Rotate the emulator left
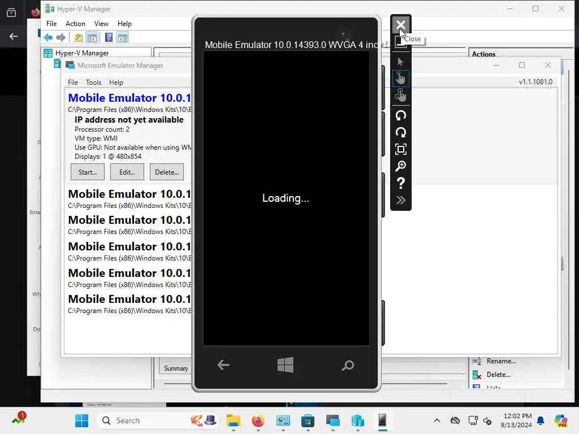 point(401,115)
